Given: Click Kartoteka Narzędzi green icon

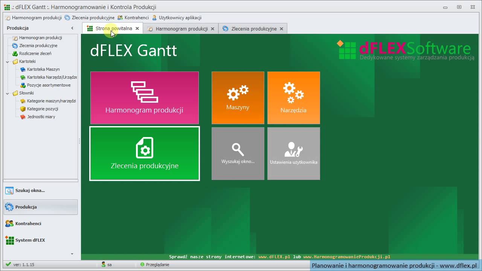Looking at the screenshot, I should [23, 77].
